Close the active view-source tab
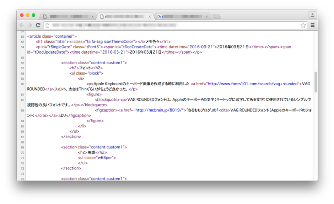 tap(150, 17)
